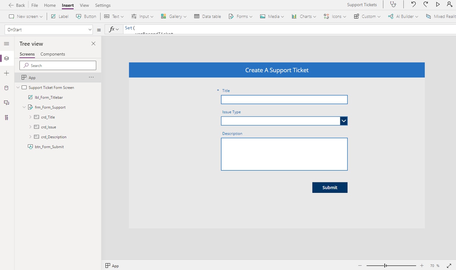Click the Tree view search box
Viewport: 456px width, 270px height.
click(x=58, y=65)
